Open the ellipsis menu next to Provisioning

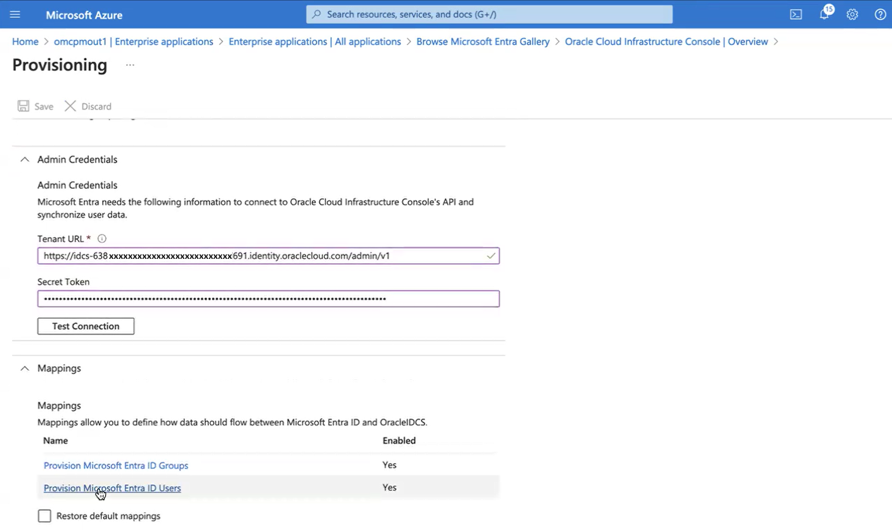point(130,64)
